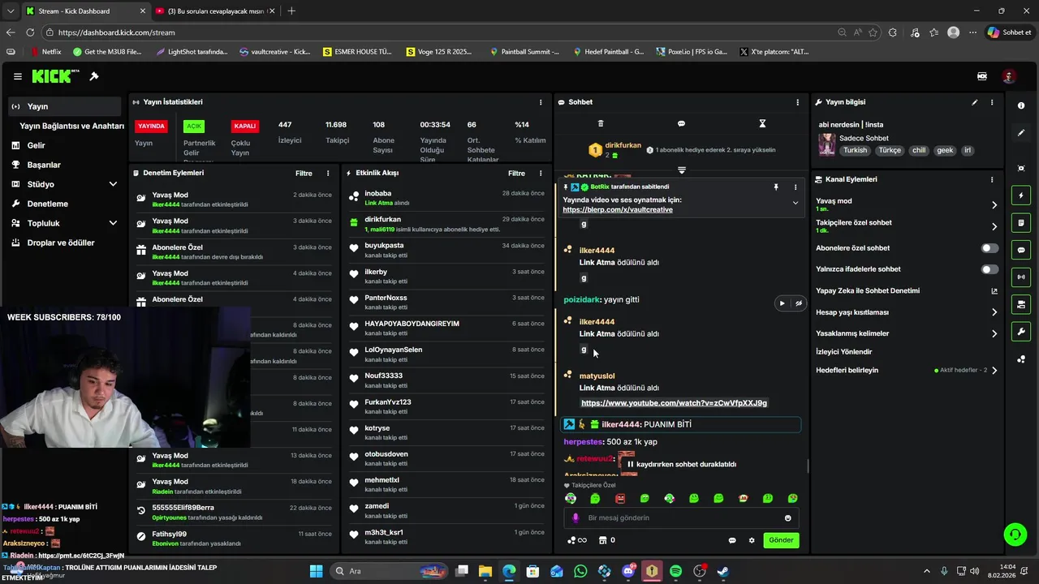Click the green Gönder button
The width and height of the screenshot is (1039, 584).
[x=781, y=540]
